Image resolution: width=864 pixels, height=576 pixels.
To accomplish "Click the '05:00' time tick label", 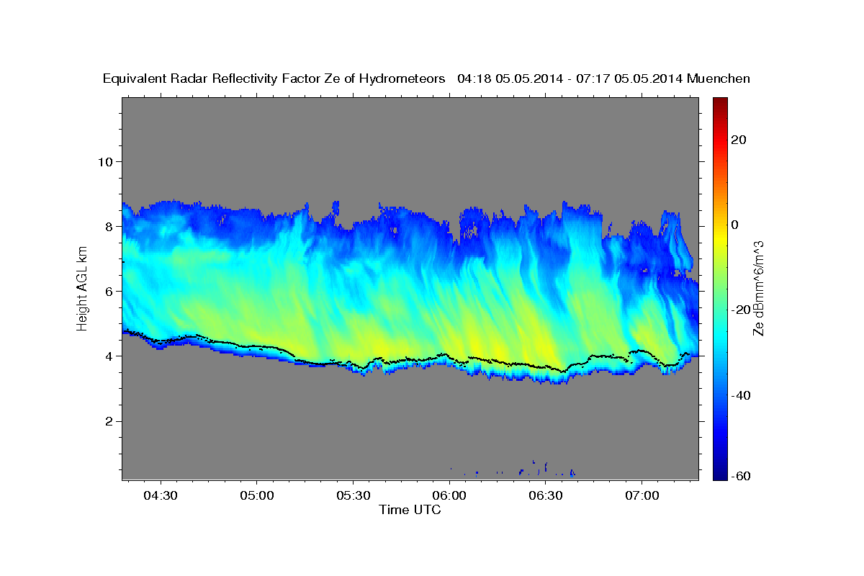I will [256, 495].
